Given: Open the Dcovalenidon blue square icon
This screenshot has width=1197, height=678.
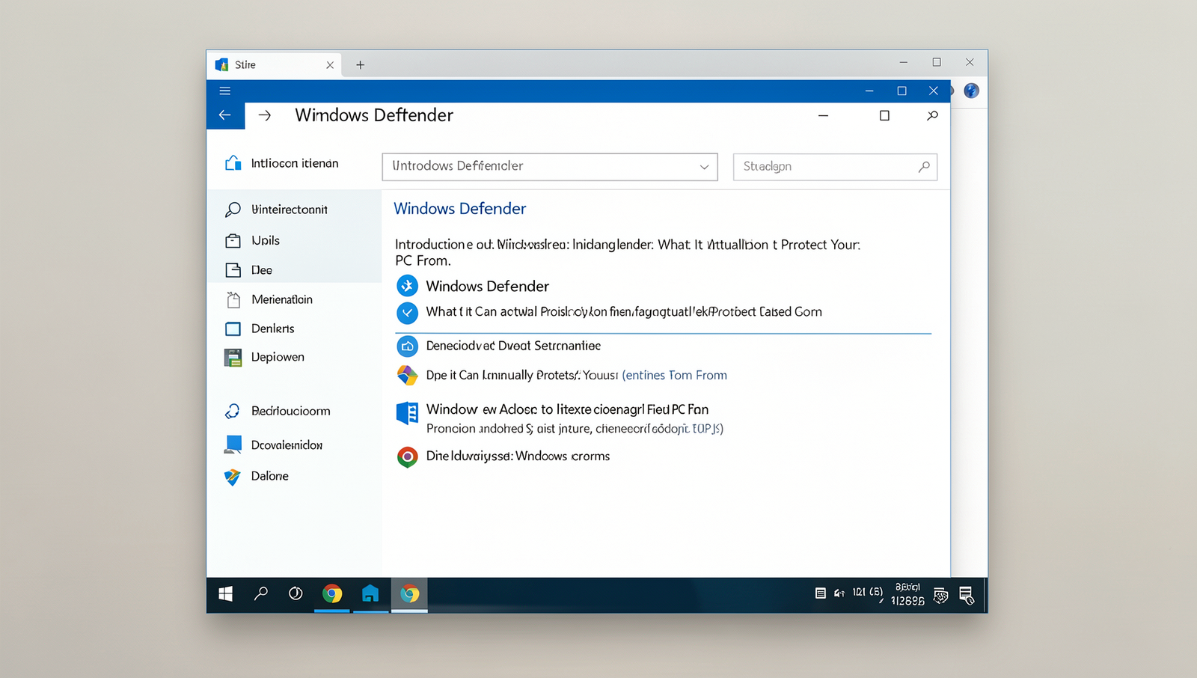Looking at the screenshot, I should point(233,445).
